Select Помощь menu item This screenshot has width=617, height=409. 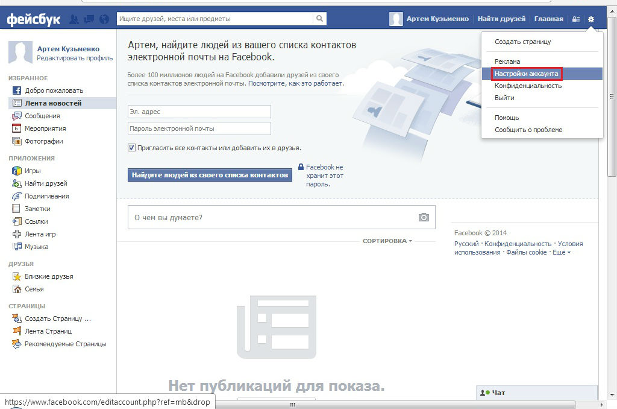(x=542, y=118)
